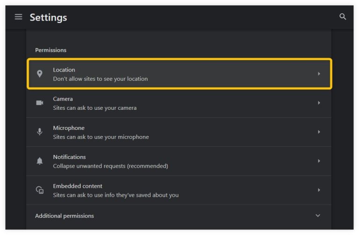Open Notifications settings via its arrow
Image resolution: width=359 pixels, height=235 pixels.
(x=319, y=161)
